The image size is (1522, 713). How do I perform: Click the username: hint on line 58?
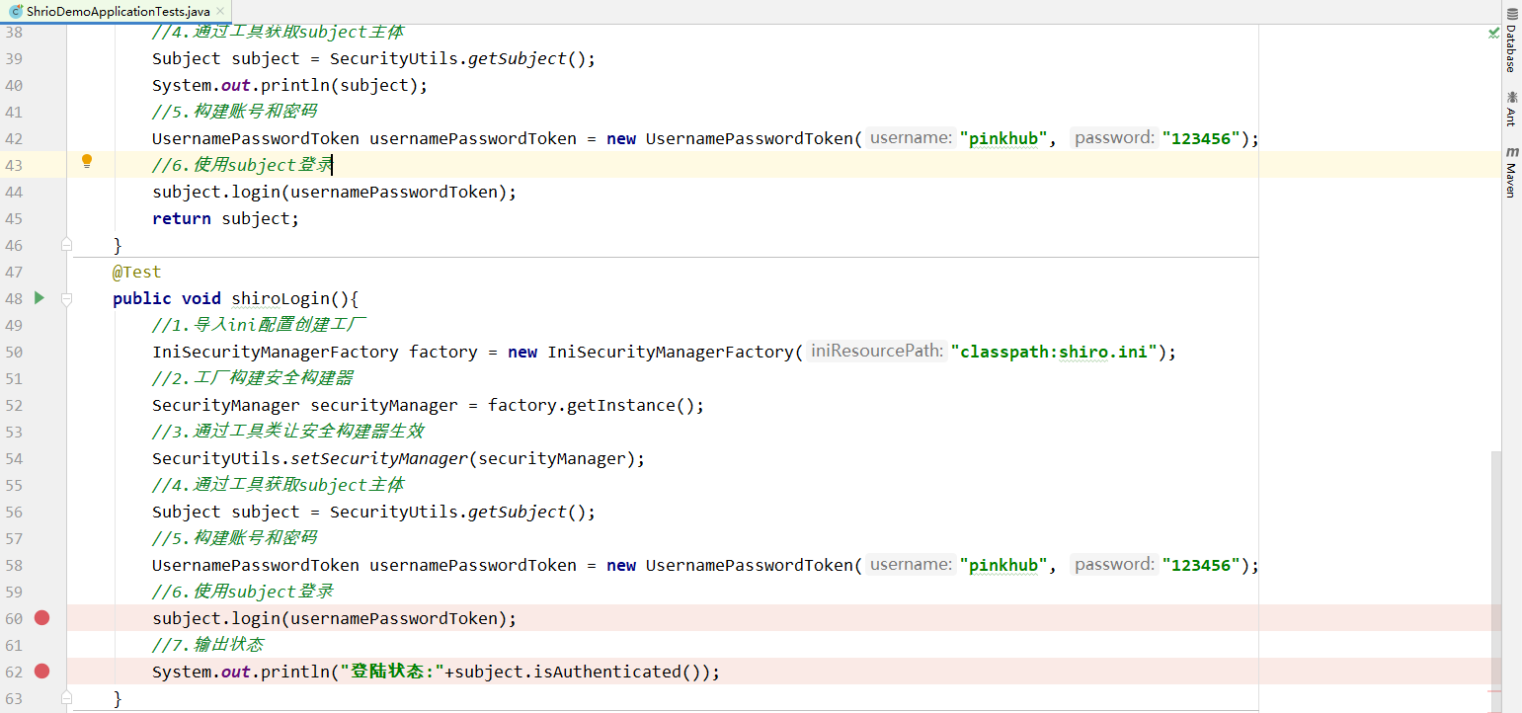(x=911, y=564)
